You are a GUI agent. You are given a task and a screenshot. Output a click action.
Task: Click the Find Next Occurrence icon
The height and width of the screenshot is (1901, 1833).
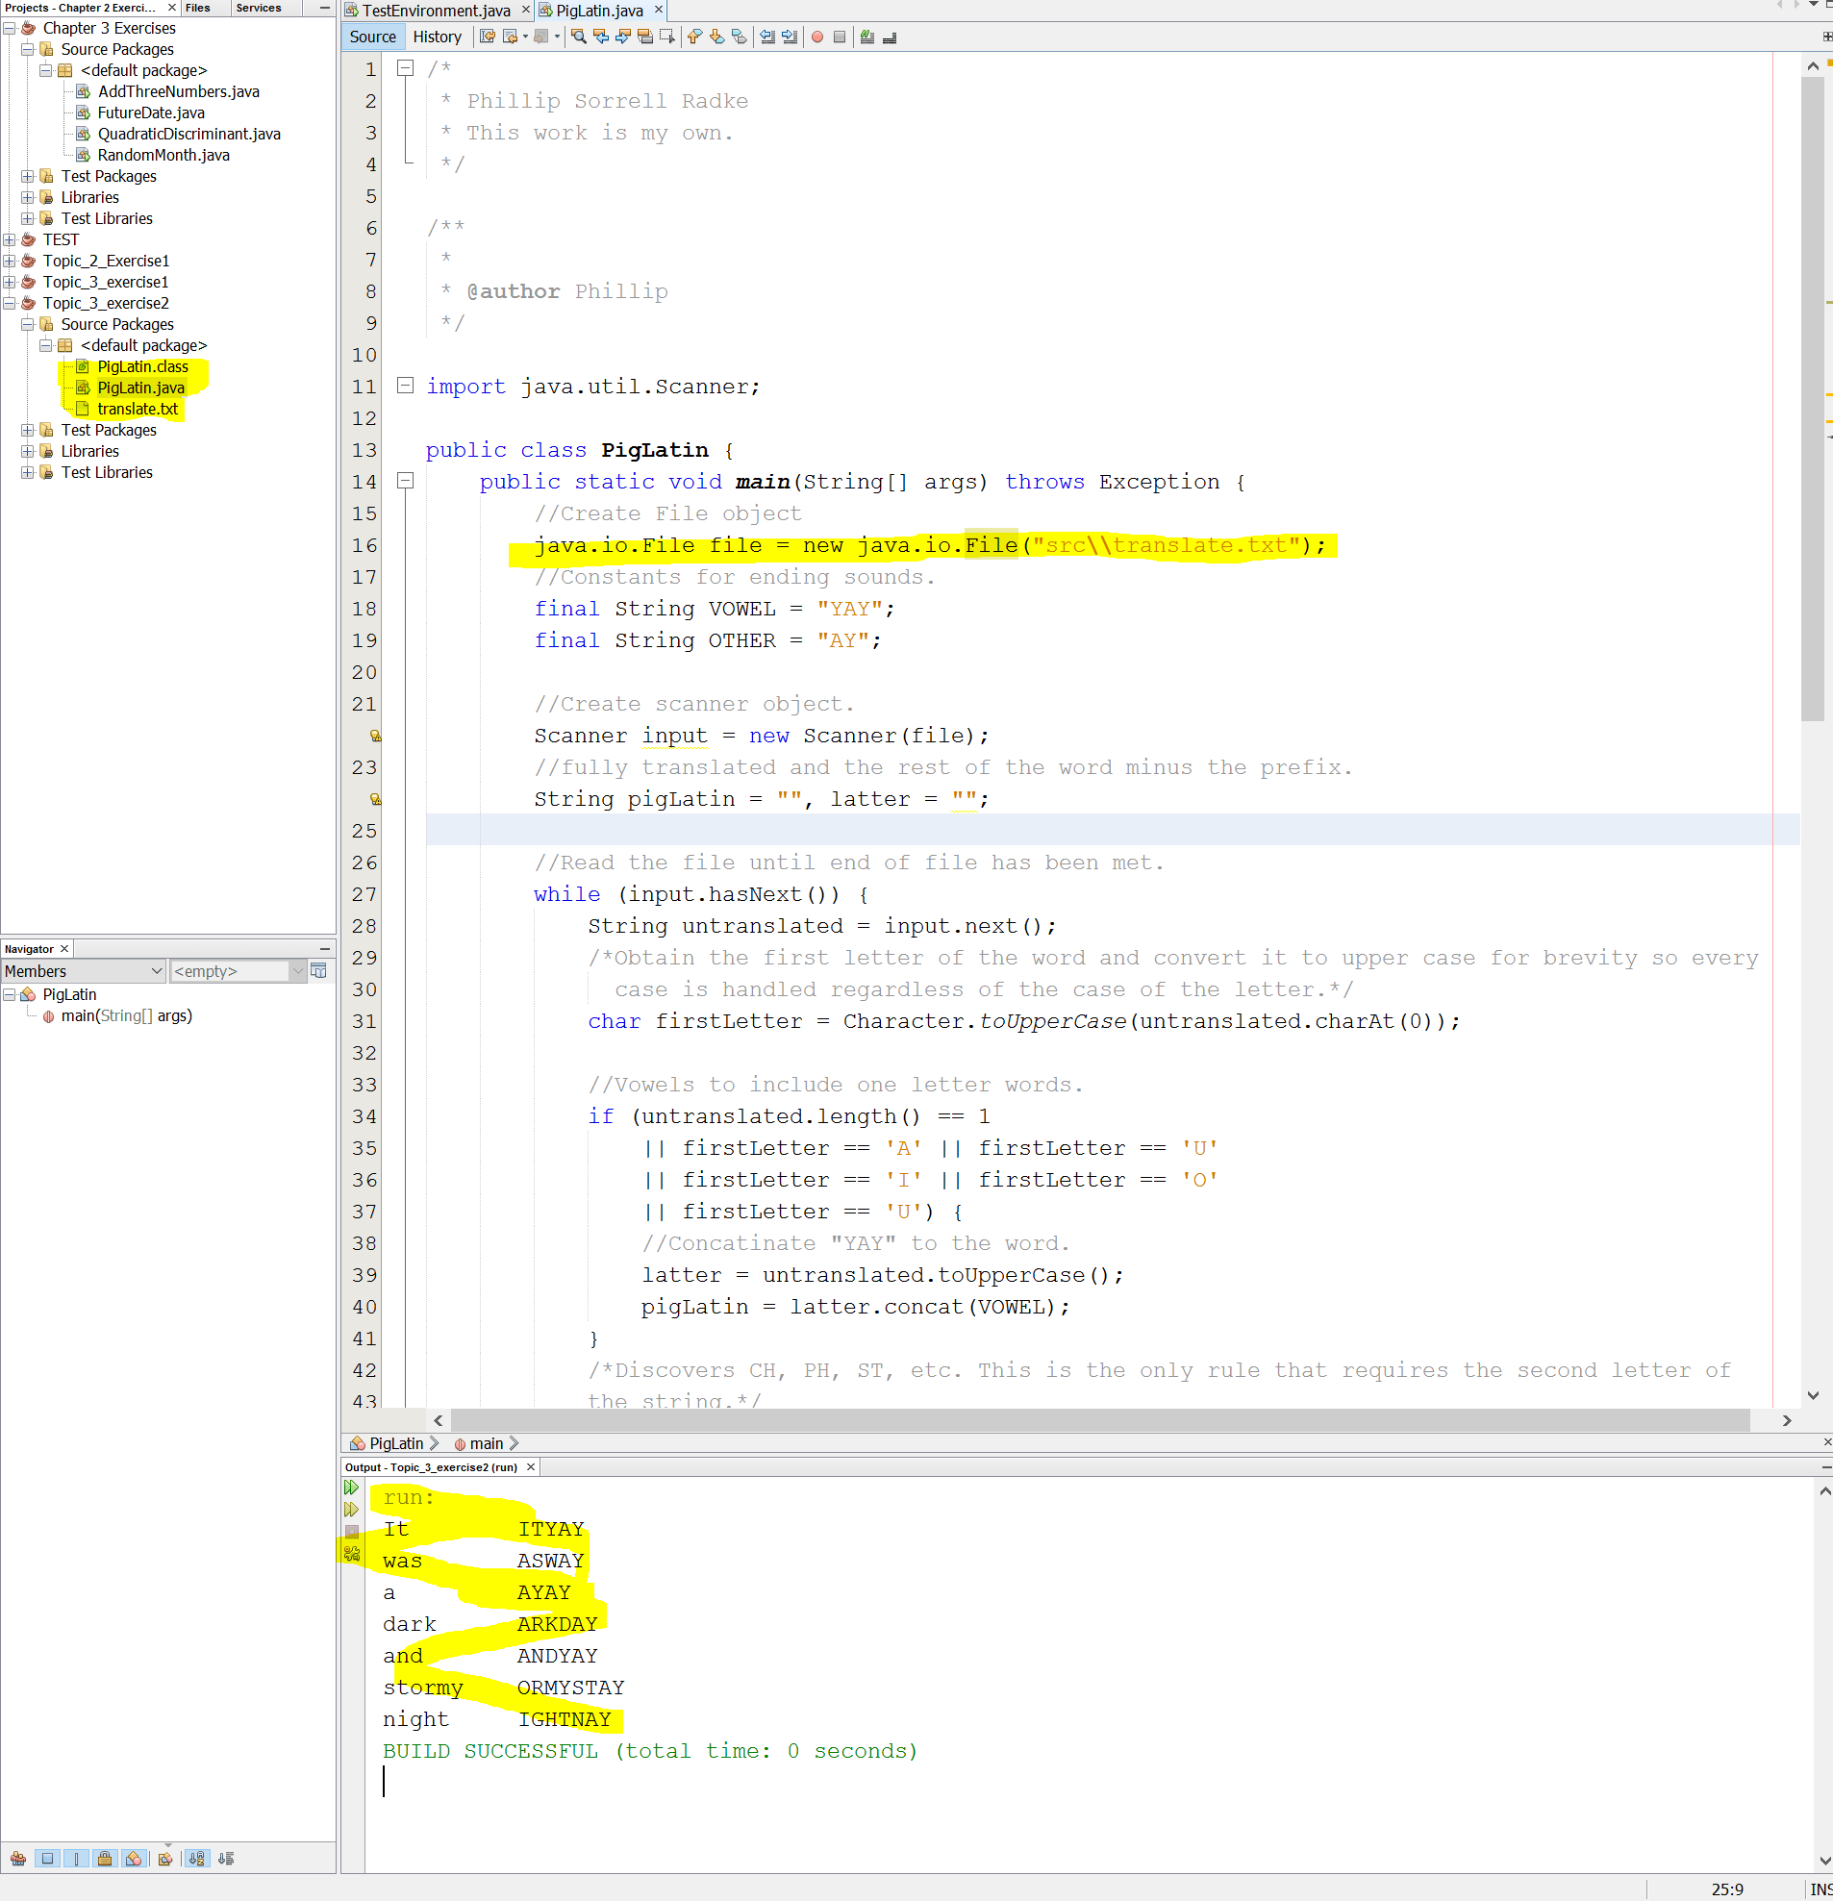[624, 37]
